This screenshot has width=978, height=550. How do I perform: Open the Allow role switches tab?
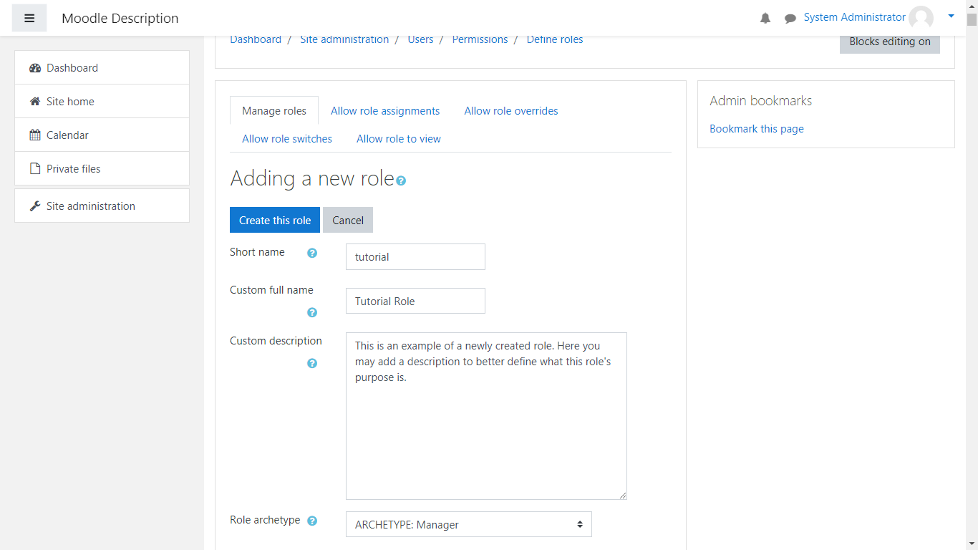(287, 139)
